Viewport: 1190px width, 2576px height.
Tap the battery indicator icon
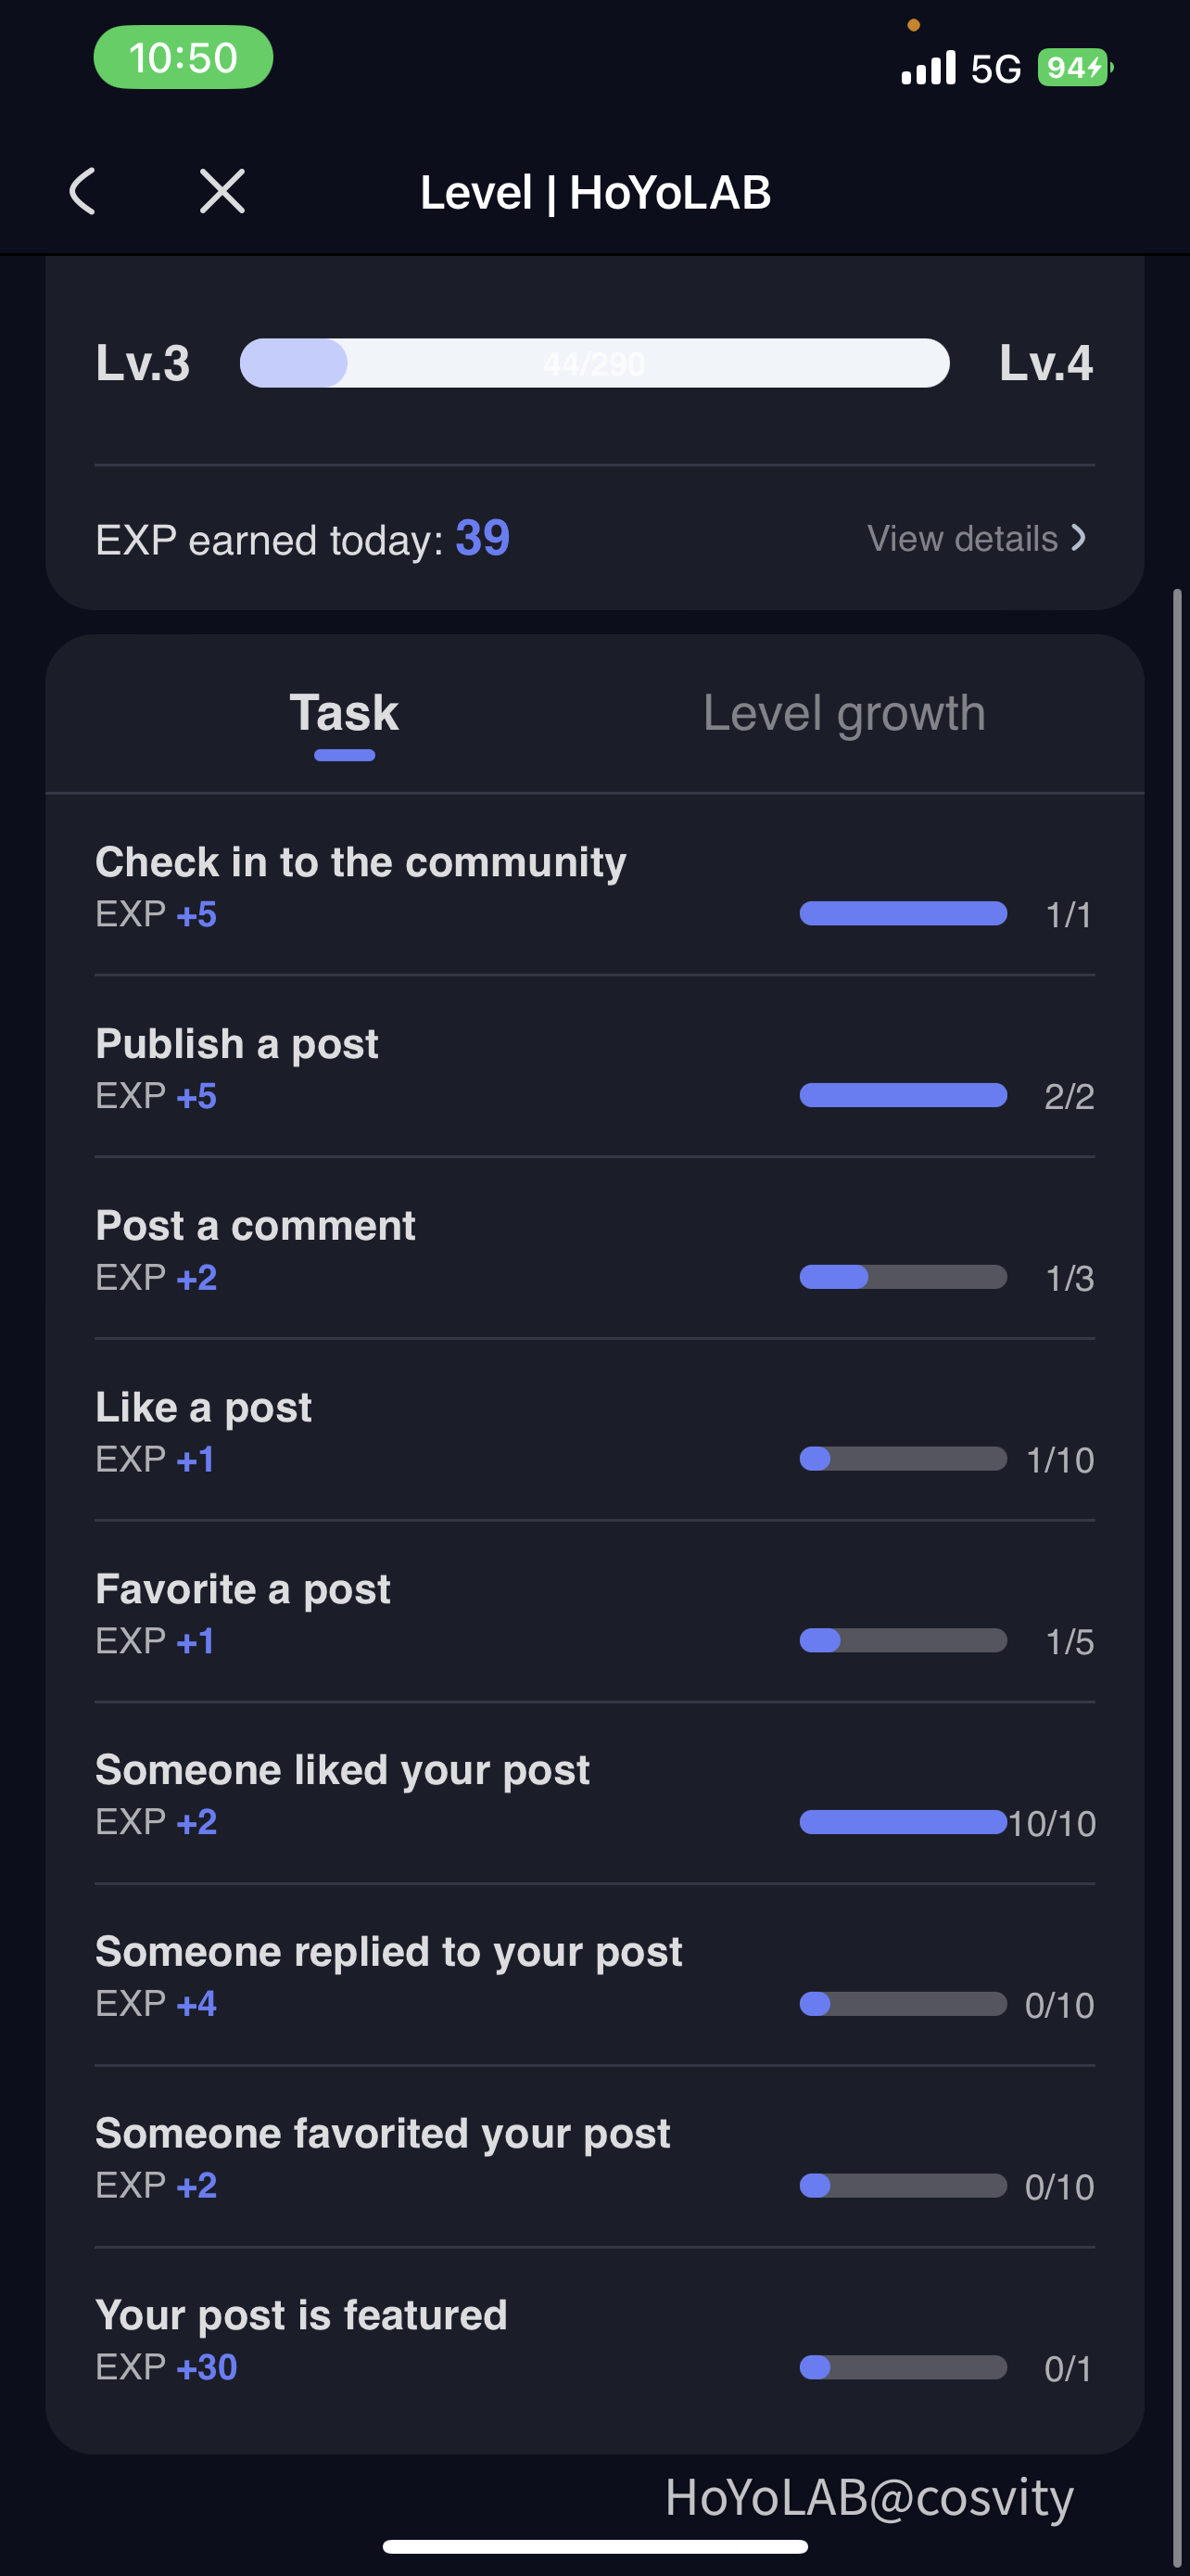[1074, 68]
